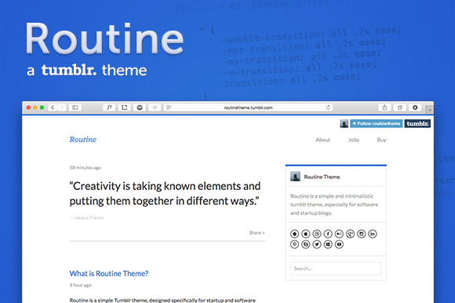Open the LinkedIn profile icon
The image size is (455, 303).
pyautogui.click(x=373, y=234)
